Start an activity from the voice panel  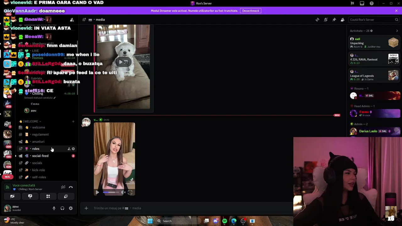[48, 196]
